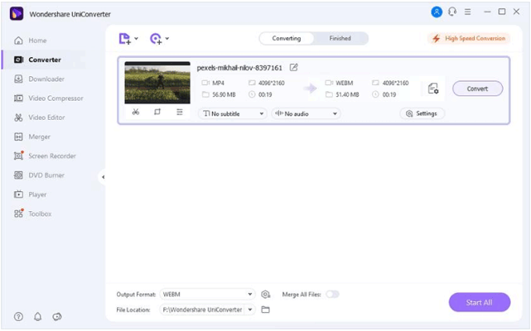Open the Player section
Screen dimensions: 531x331
click(x=30, y=194)
